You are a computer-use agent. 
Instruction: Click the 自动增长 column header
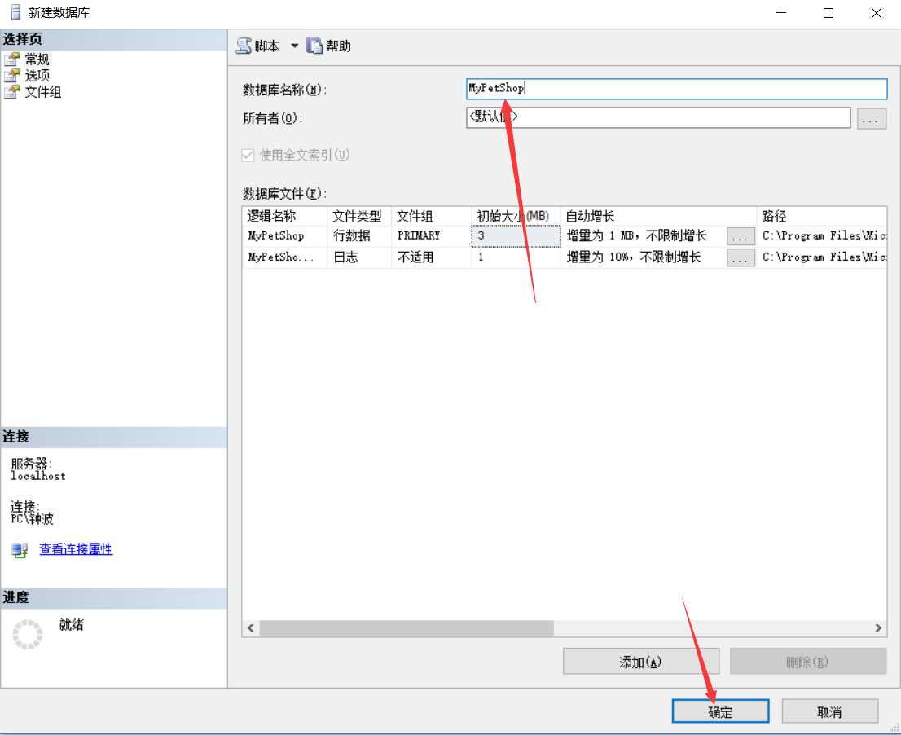point(658,216)
